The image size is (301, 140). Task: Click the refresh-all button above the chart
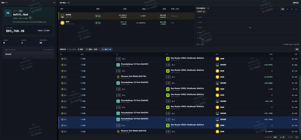pos(295,3)
